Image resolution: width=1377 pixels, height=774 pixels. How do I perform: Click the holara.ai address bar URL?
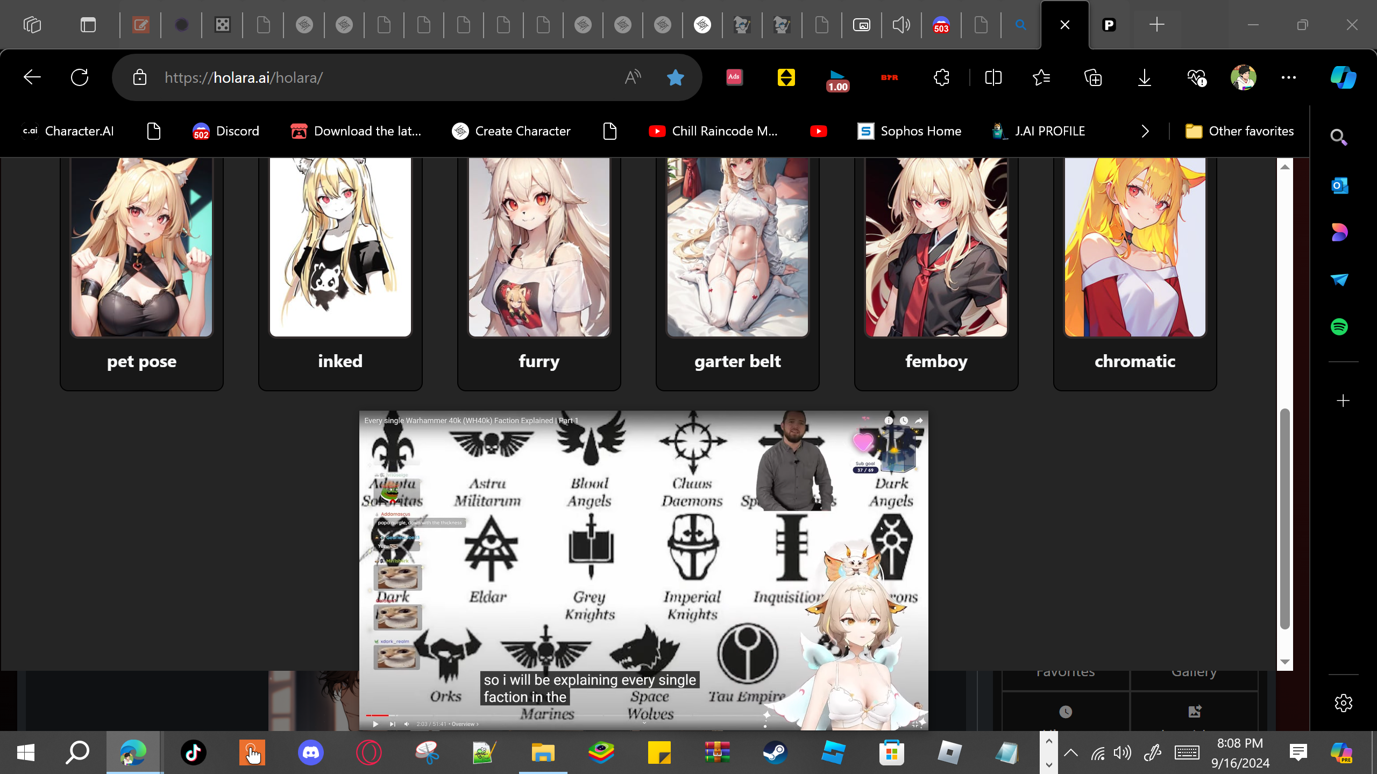click(244, 77)
